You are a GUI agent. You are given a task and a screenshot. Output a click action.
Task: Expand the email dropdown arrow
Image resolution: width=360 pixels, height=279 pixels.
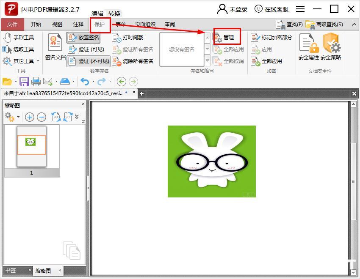(56, 82)
